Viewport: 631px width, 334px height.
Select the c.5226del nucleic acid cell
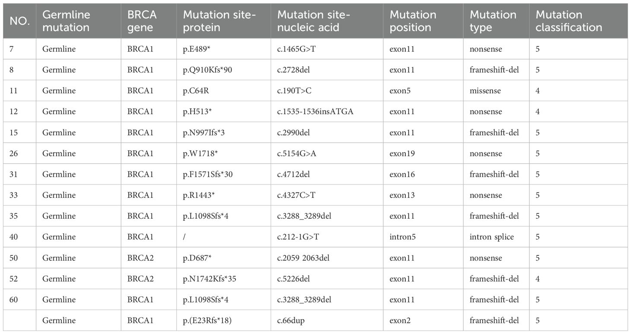click(x=293, y=279)
